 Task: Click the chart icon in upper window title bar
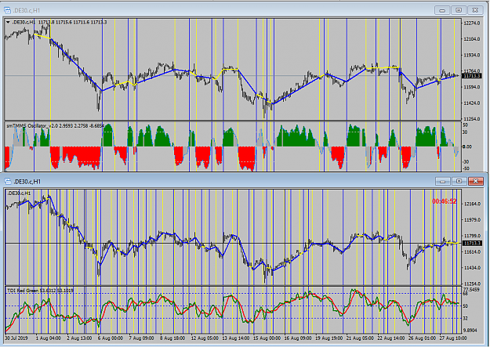pos(7,10)
